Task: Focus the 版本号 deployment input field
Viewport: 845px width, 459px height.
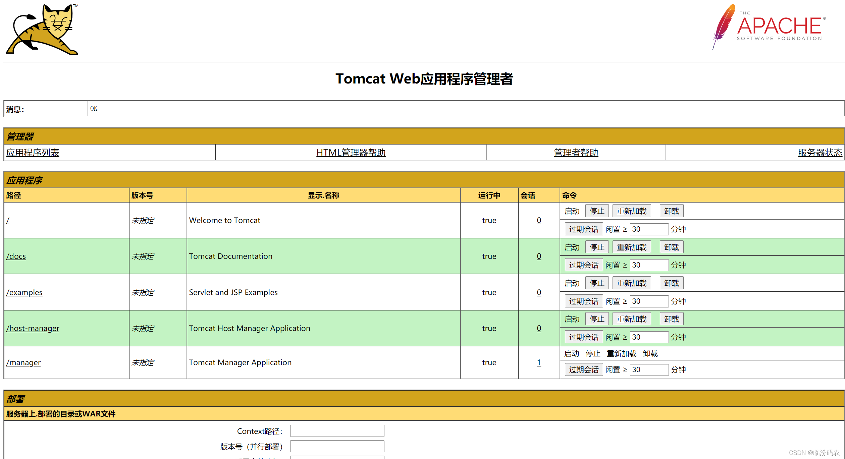Action: click(x=337, y=446)
